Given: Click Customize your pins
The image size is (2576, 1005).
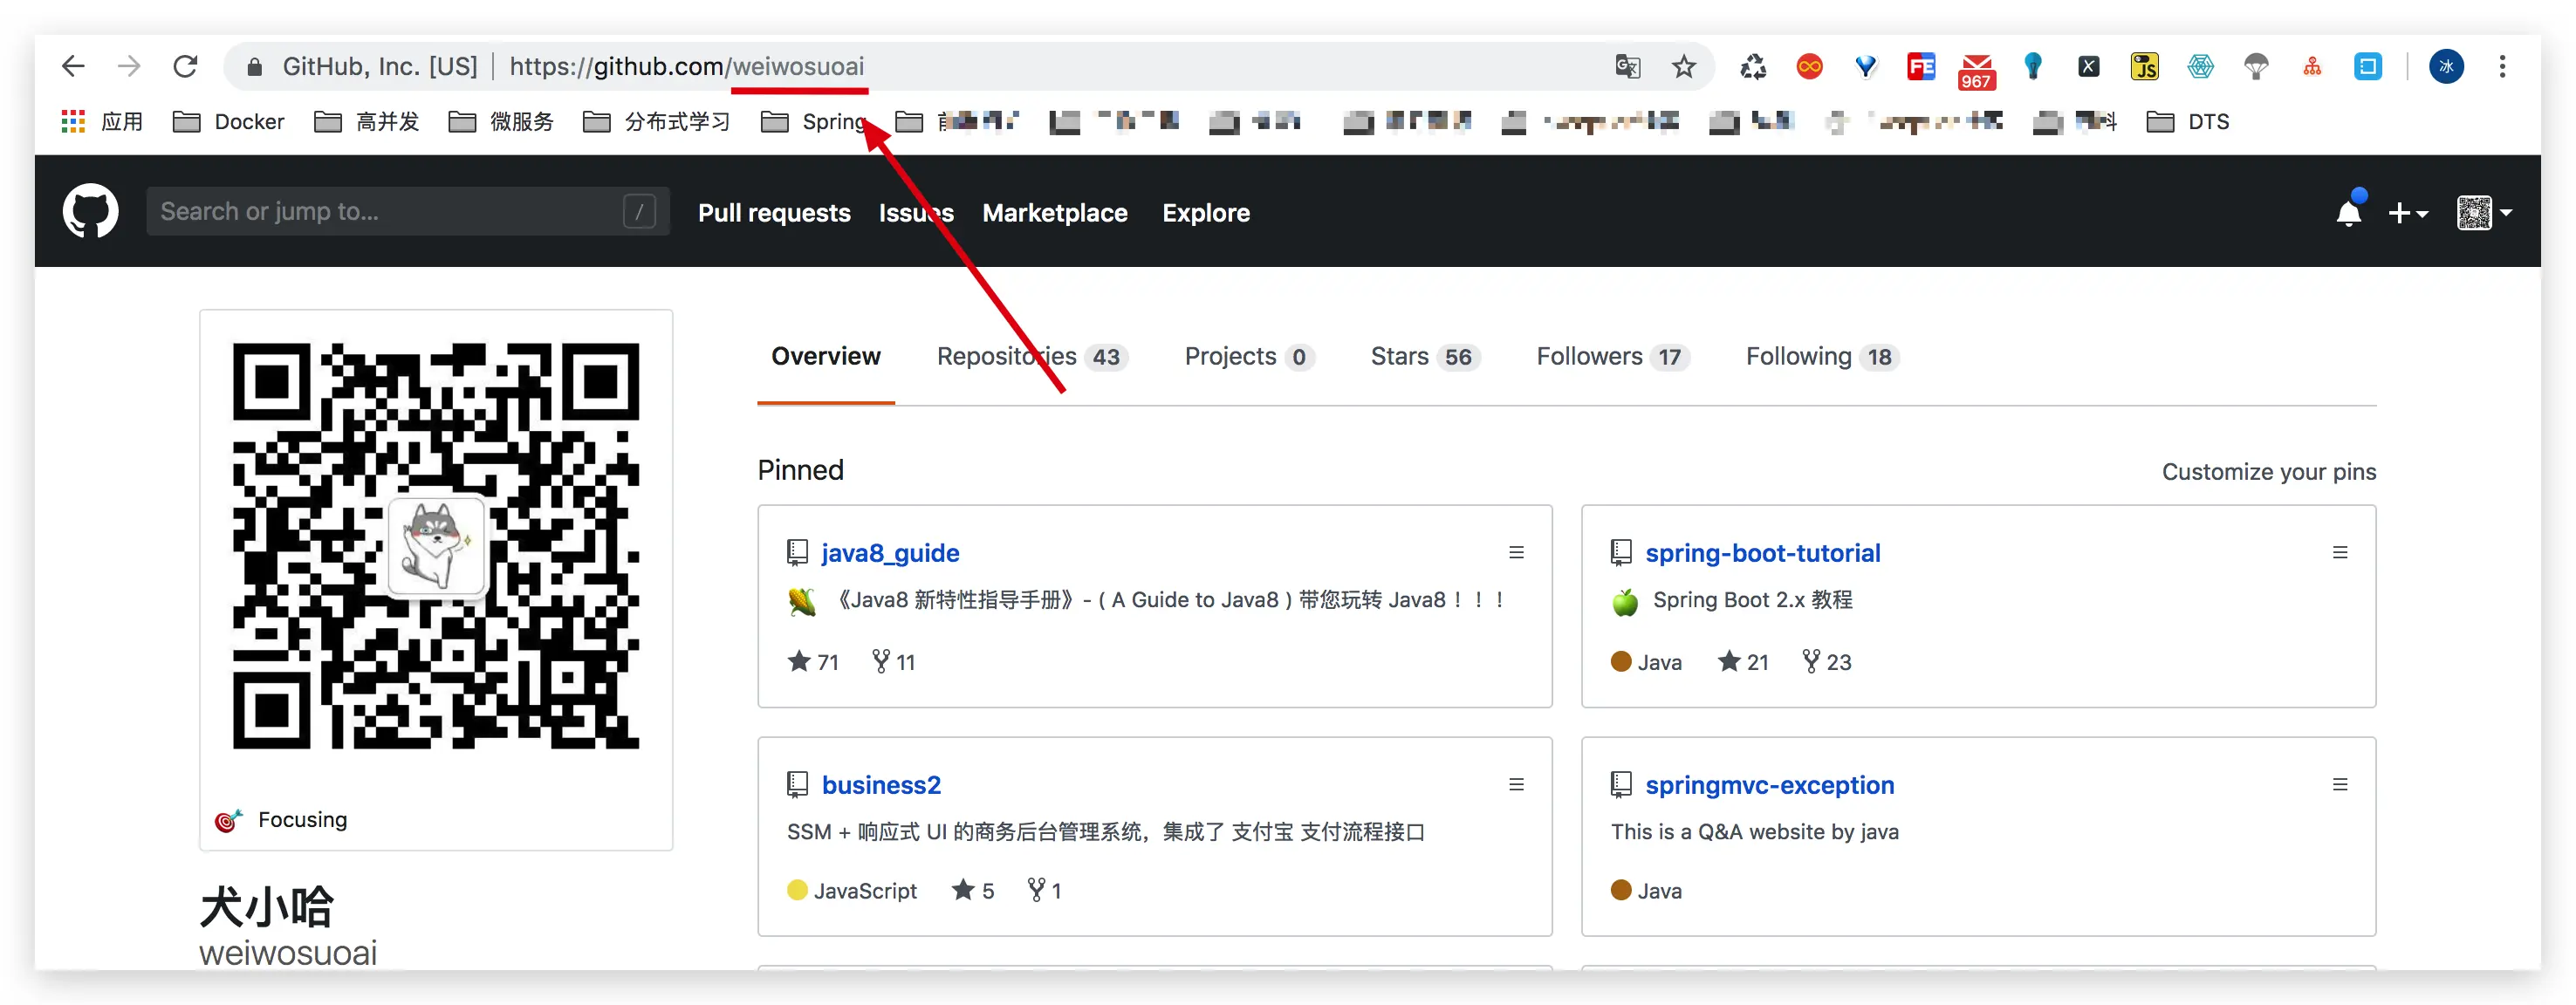Looking at the screenshot, I should coord(2269,472).
